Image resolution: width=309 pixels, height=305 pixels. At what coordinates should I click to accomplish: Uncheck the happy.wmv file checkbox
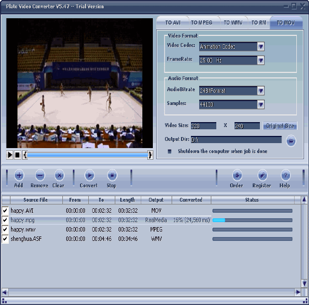click(x=5, y=229)
